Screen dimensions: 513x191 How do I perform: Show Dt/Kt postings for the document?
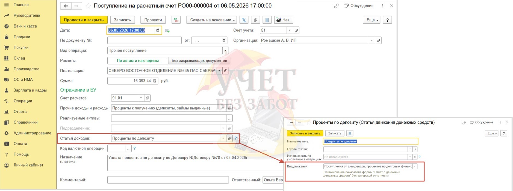click(x=176, y=20)
